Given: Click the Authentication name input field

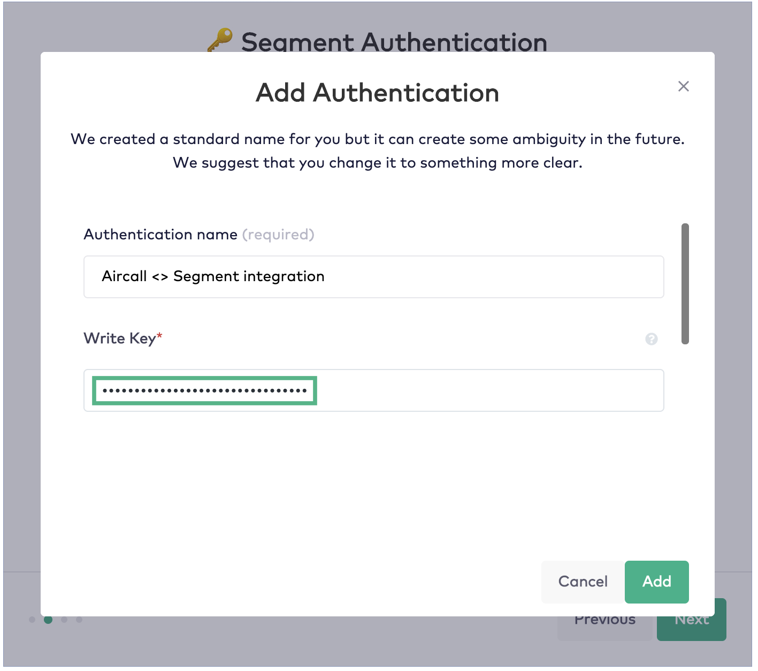Looking at the screenshot, I should [373, 277].
